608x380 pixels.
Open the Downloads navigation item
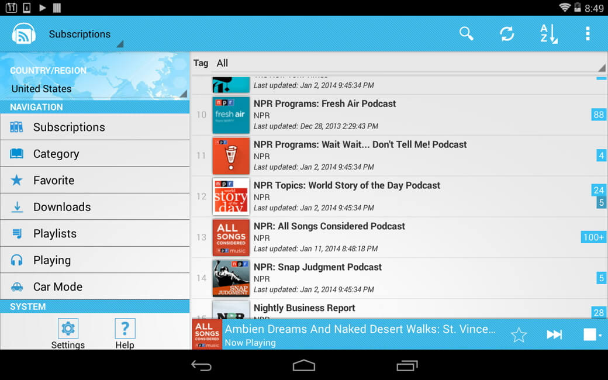tap(95, 207)
